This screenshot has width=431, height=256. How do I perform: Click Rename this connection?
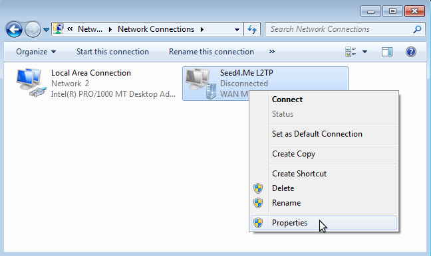pos(212,52)
